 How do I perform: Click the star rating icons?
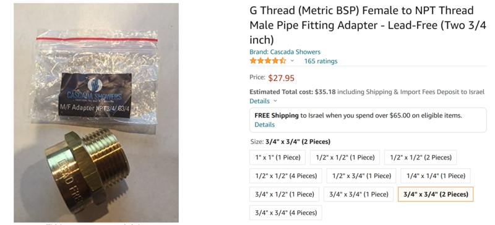click(x=268, y=61)
